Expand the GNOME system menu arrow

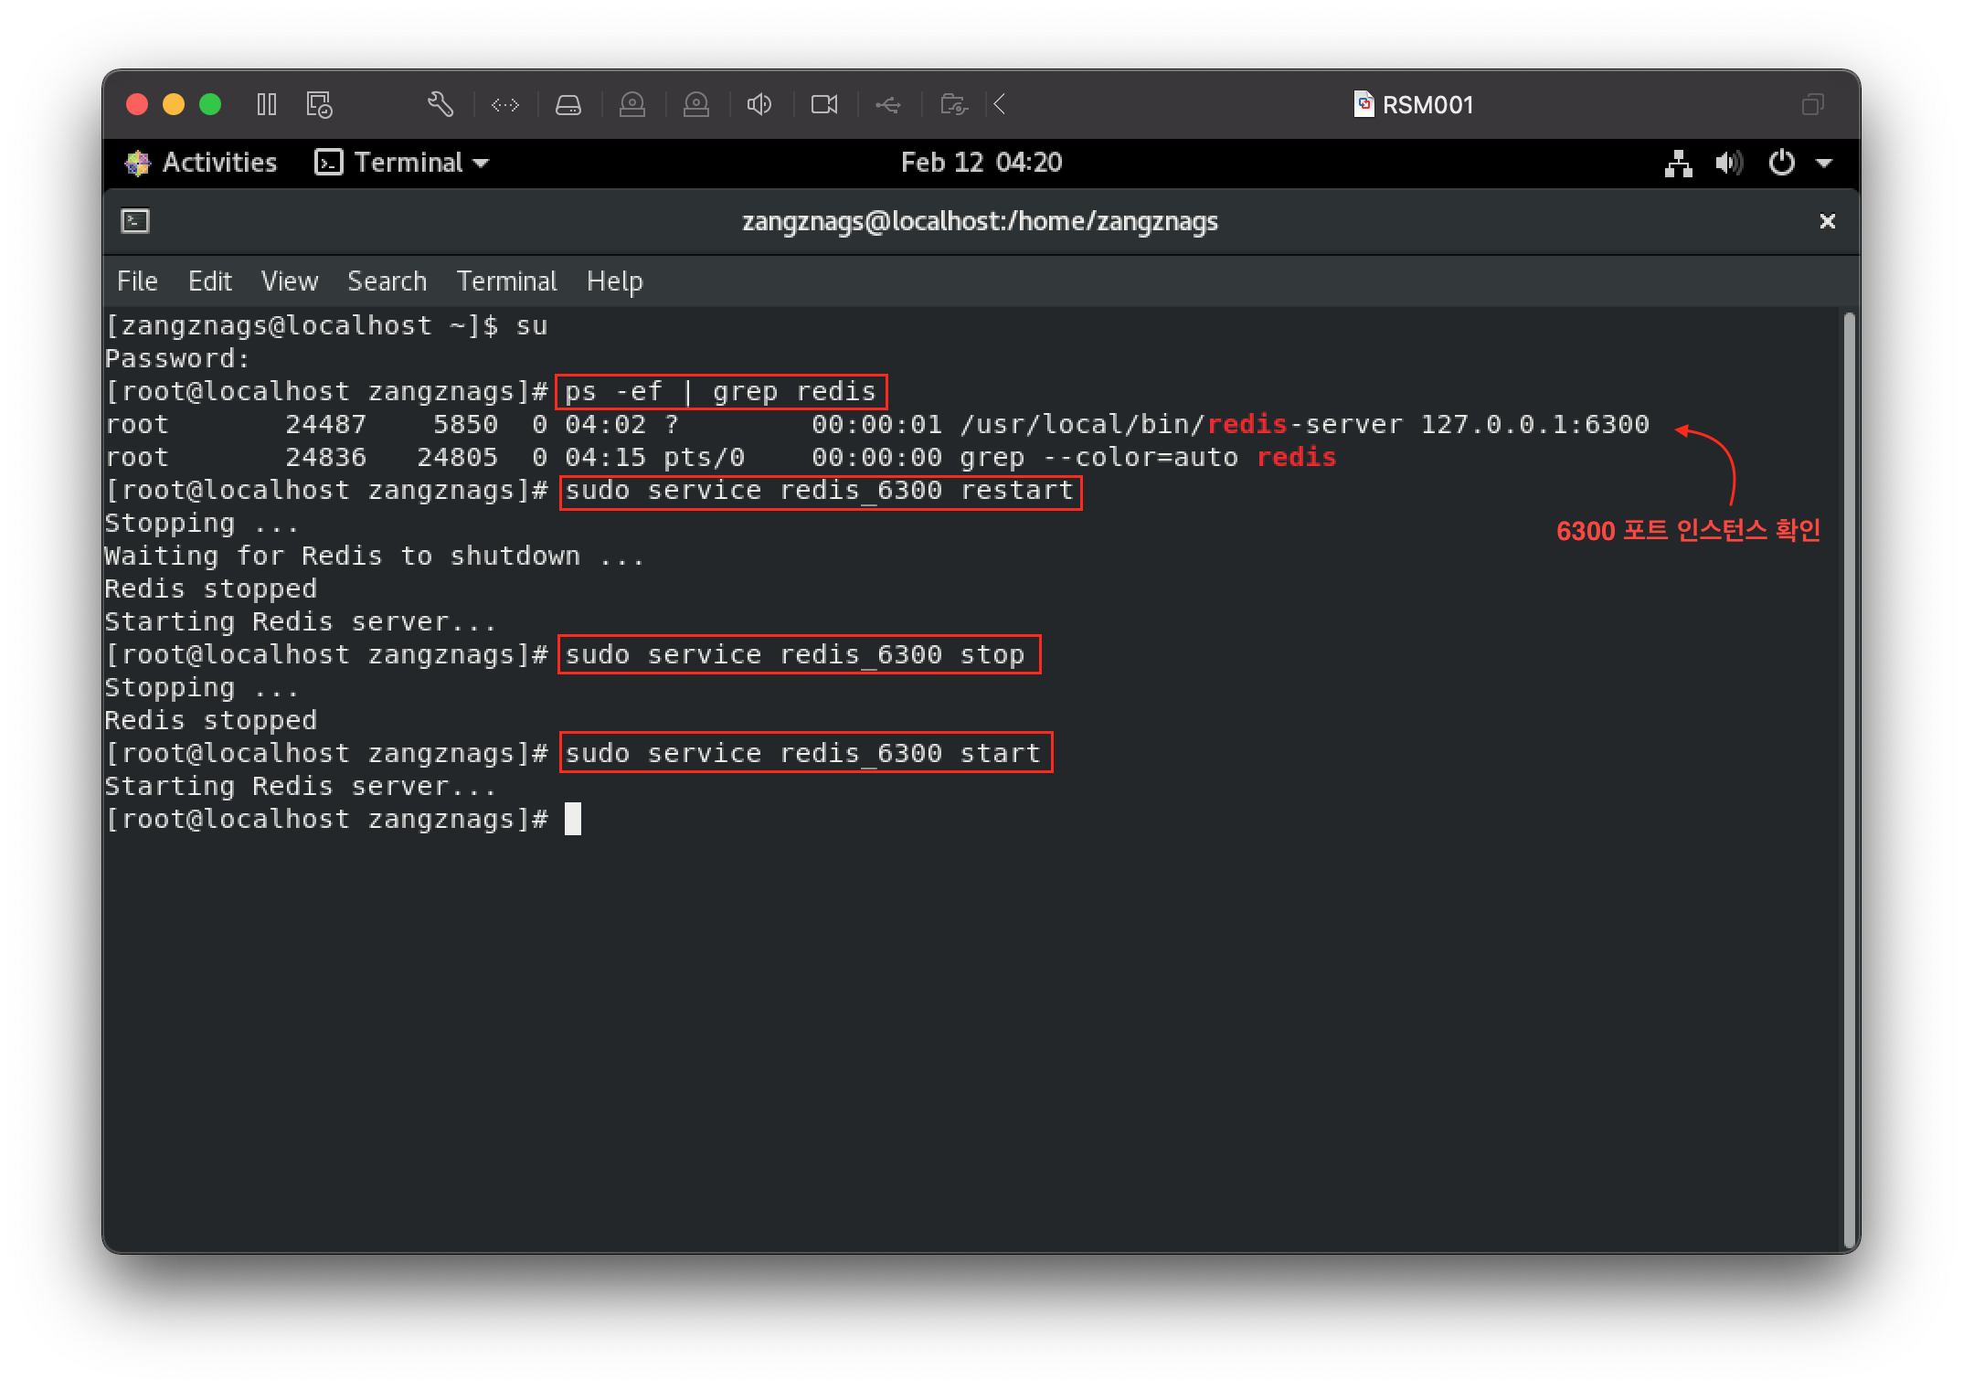pyautogui.click(x=1824, y=164)
